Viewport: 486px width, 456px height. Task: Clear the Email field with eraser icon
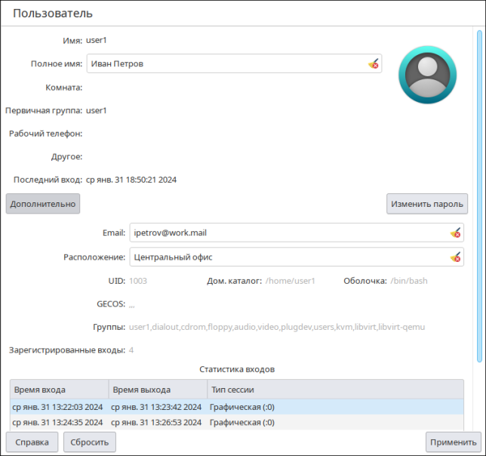[x=455, y=233]
